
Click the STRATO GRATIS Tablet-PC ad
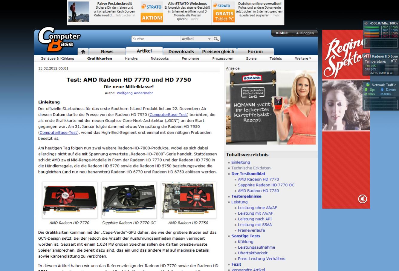point(248,12)
